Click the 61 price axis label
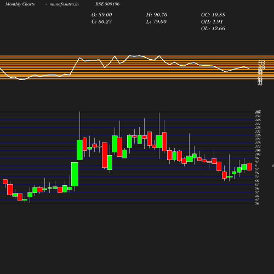Viewport: 274px width, 274px height. coord(257,185)
